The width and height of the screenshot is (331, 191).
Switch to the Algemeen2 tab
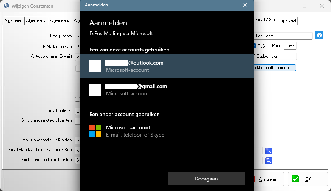point(36,20)
